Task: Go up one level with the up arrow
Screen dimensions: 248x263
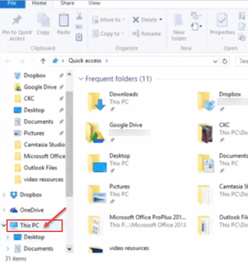Action: click(43, 61)
